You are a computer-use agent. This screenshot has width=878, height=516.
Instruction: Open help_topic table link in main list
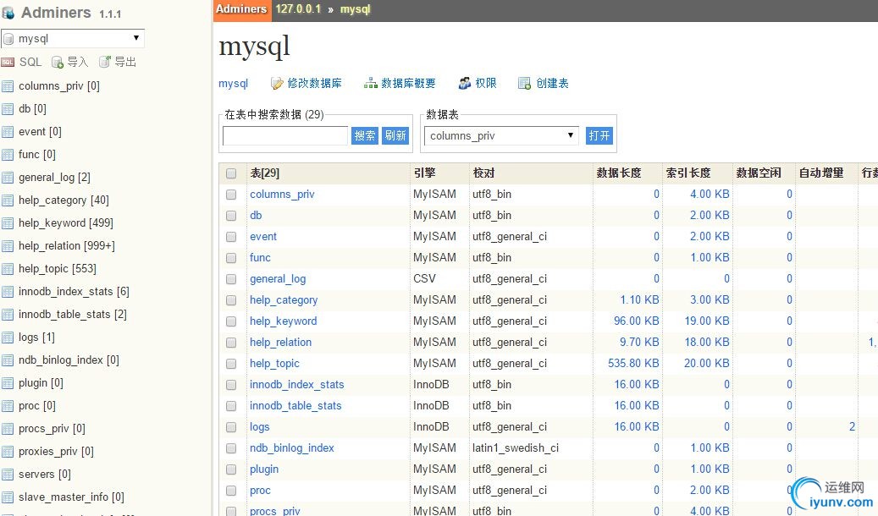click(274, 364)
